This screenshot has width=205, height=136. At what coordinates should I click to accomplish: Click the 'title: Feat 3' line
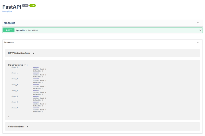click(40, 86)
